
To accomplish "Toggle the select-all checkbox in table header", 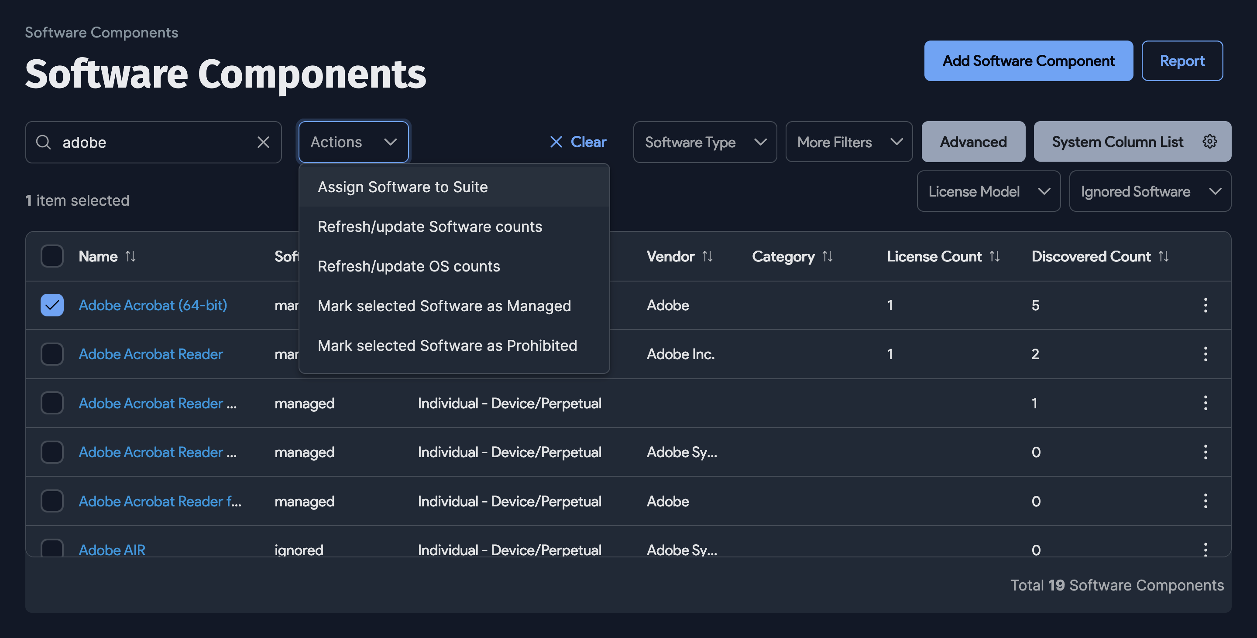I will pos(52,255).
